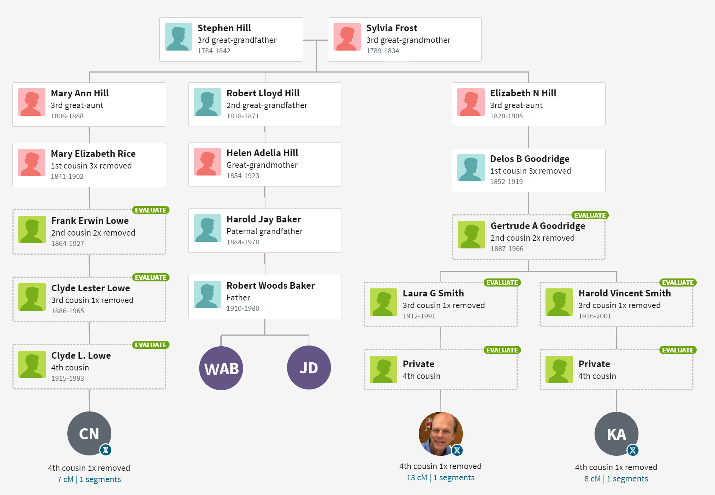Select the Helen Adelia Hill card

(x=265, y=164)
